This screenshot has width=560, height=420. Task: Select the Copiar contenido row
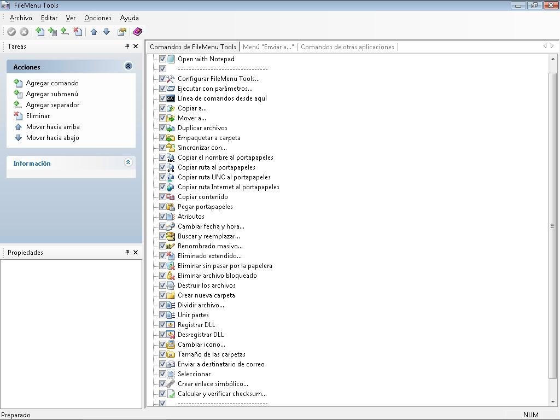click(202, 197)
